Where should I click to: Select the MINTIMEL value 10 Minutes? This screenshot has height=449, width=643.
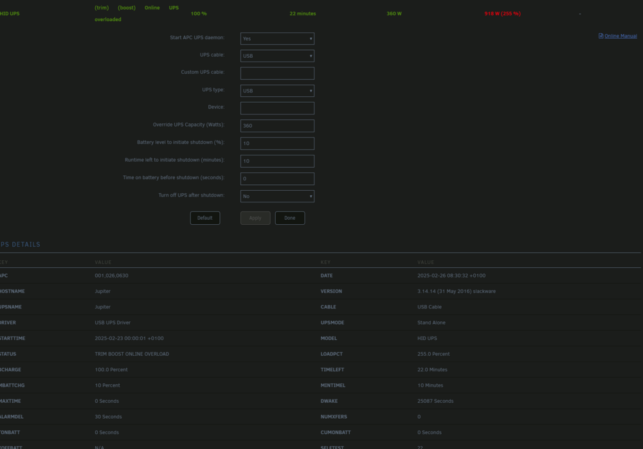click(430, 385)
